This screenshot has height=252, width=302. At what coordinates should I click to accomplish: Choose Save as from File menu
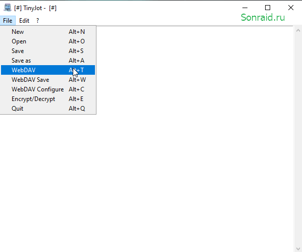pyautogui.click(x=48, y=61)
